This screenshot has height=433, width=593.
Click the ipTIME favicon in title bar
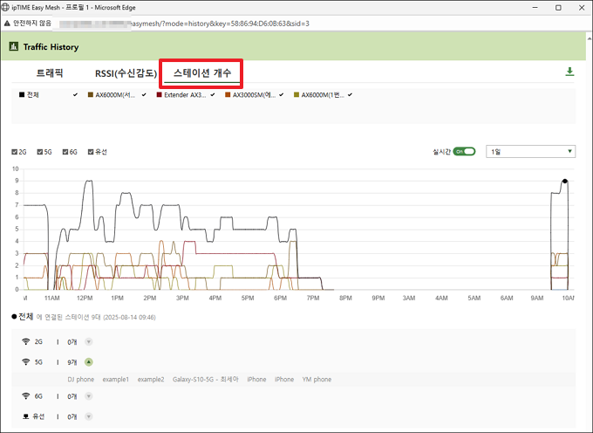(6, 6)
